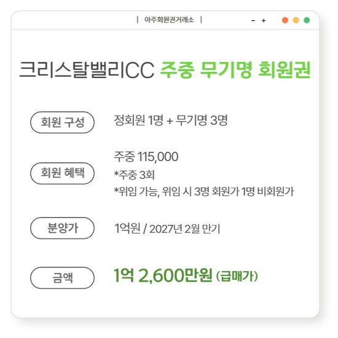Viewport: 338px width, 338px height.
Task: Click the green 1억 2,600만원 price
Action: coord(163,275)
